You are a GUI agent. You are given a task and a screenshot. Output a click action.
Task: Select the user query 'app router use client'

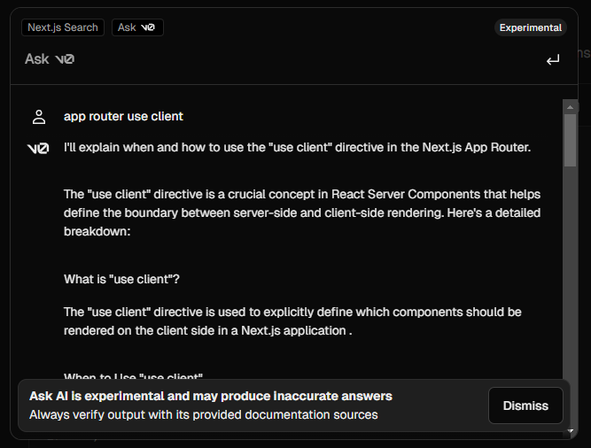click(123, 116)
